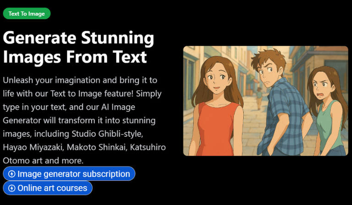Click lightning icon beside Online art courses
The width and height of the screenshot is (352, 205).
click(x=12, y=188)
